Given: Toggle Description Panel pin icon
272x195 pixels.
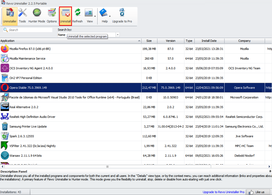Looking at the screenshot, I should [270, 171].
